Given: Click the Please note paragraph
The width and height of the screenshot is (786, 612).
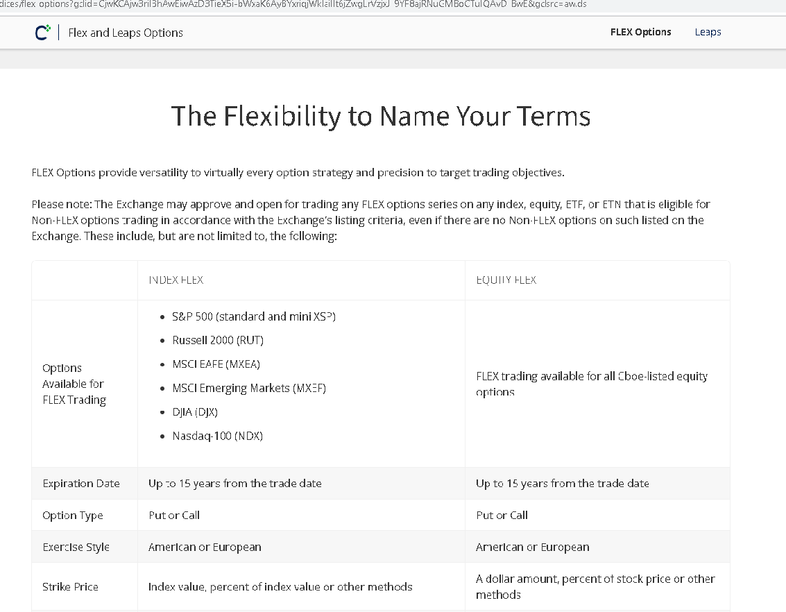Looking at the screenshot, I should [x=371, y=220].
